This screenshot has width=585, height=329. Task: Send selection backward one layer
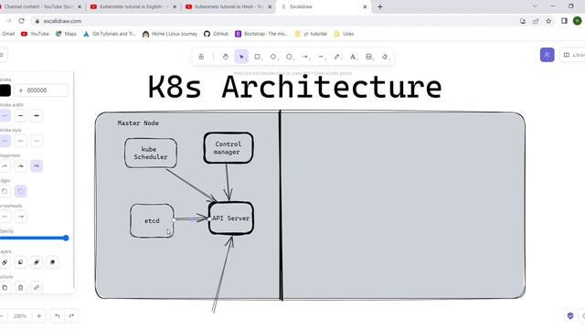tap(20, 262)
